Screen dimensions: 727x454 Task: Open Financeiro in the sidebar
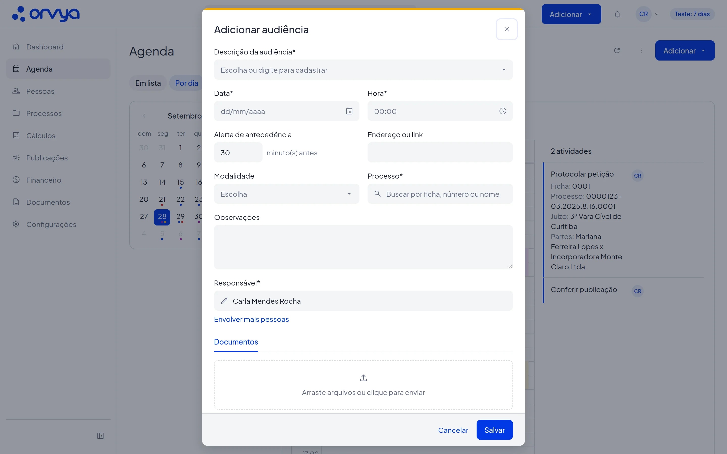(58, 180)
